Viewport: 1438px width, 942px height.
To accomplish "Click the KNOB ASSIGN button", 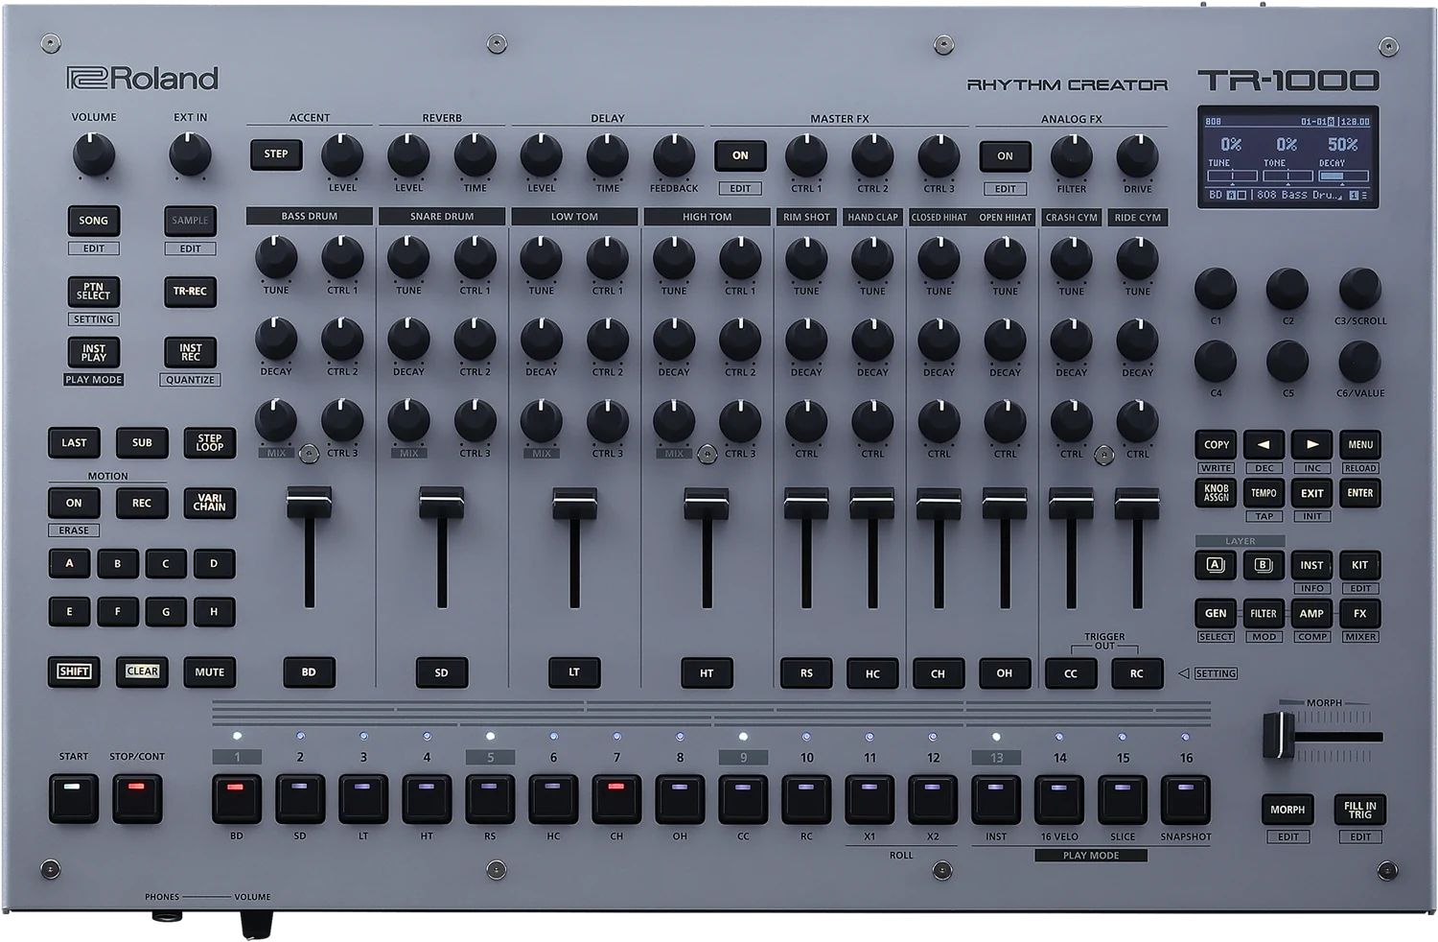I will [1216, 492].
